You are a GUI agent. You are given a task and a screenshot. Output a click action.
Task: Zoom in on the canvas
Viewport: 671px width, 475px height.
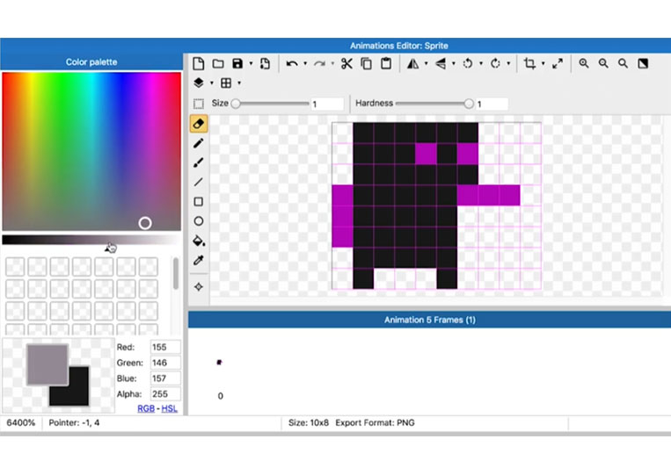pyautogui.click(x=584, y=63)
